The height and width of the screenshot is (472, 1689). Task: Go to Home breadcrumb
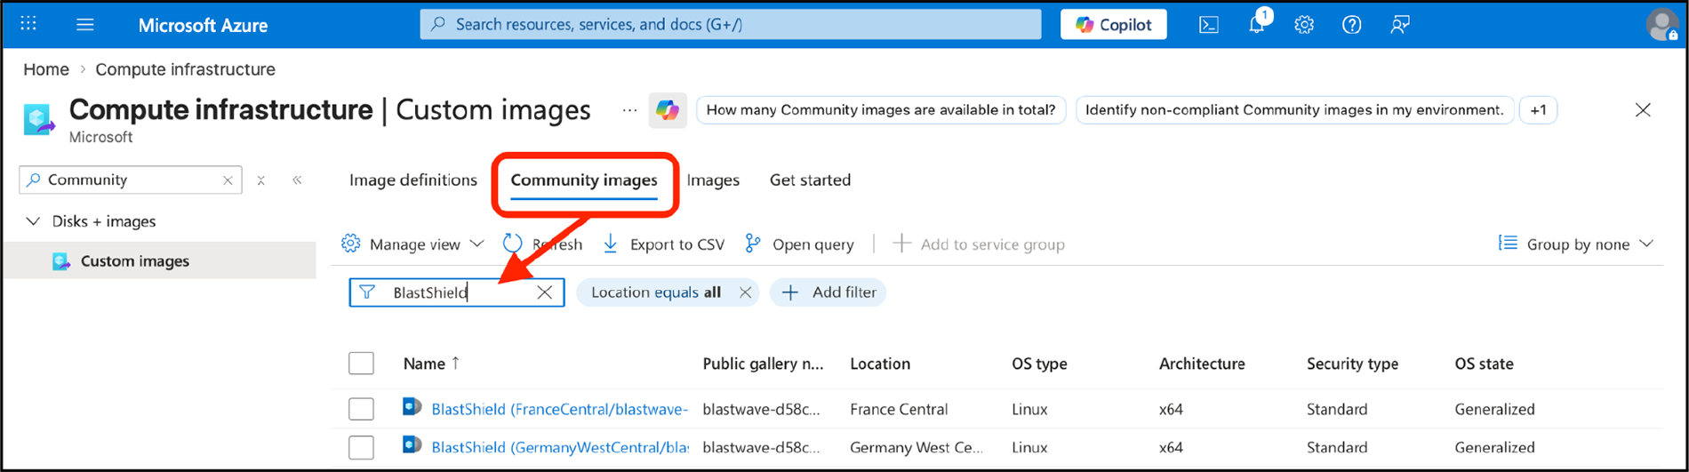pyautogui.click(x=46, y=69)
